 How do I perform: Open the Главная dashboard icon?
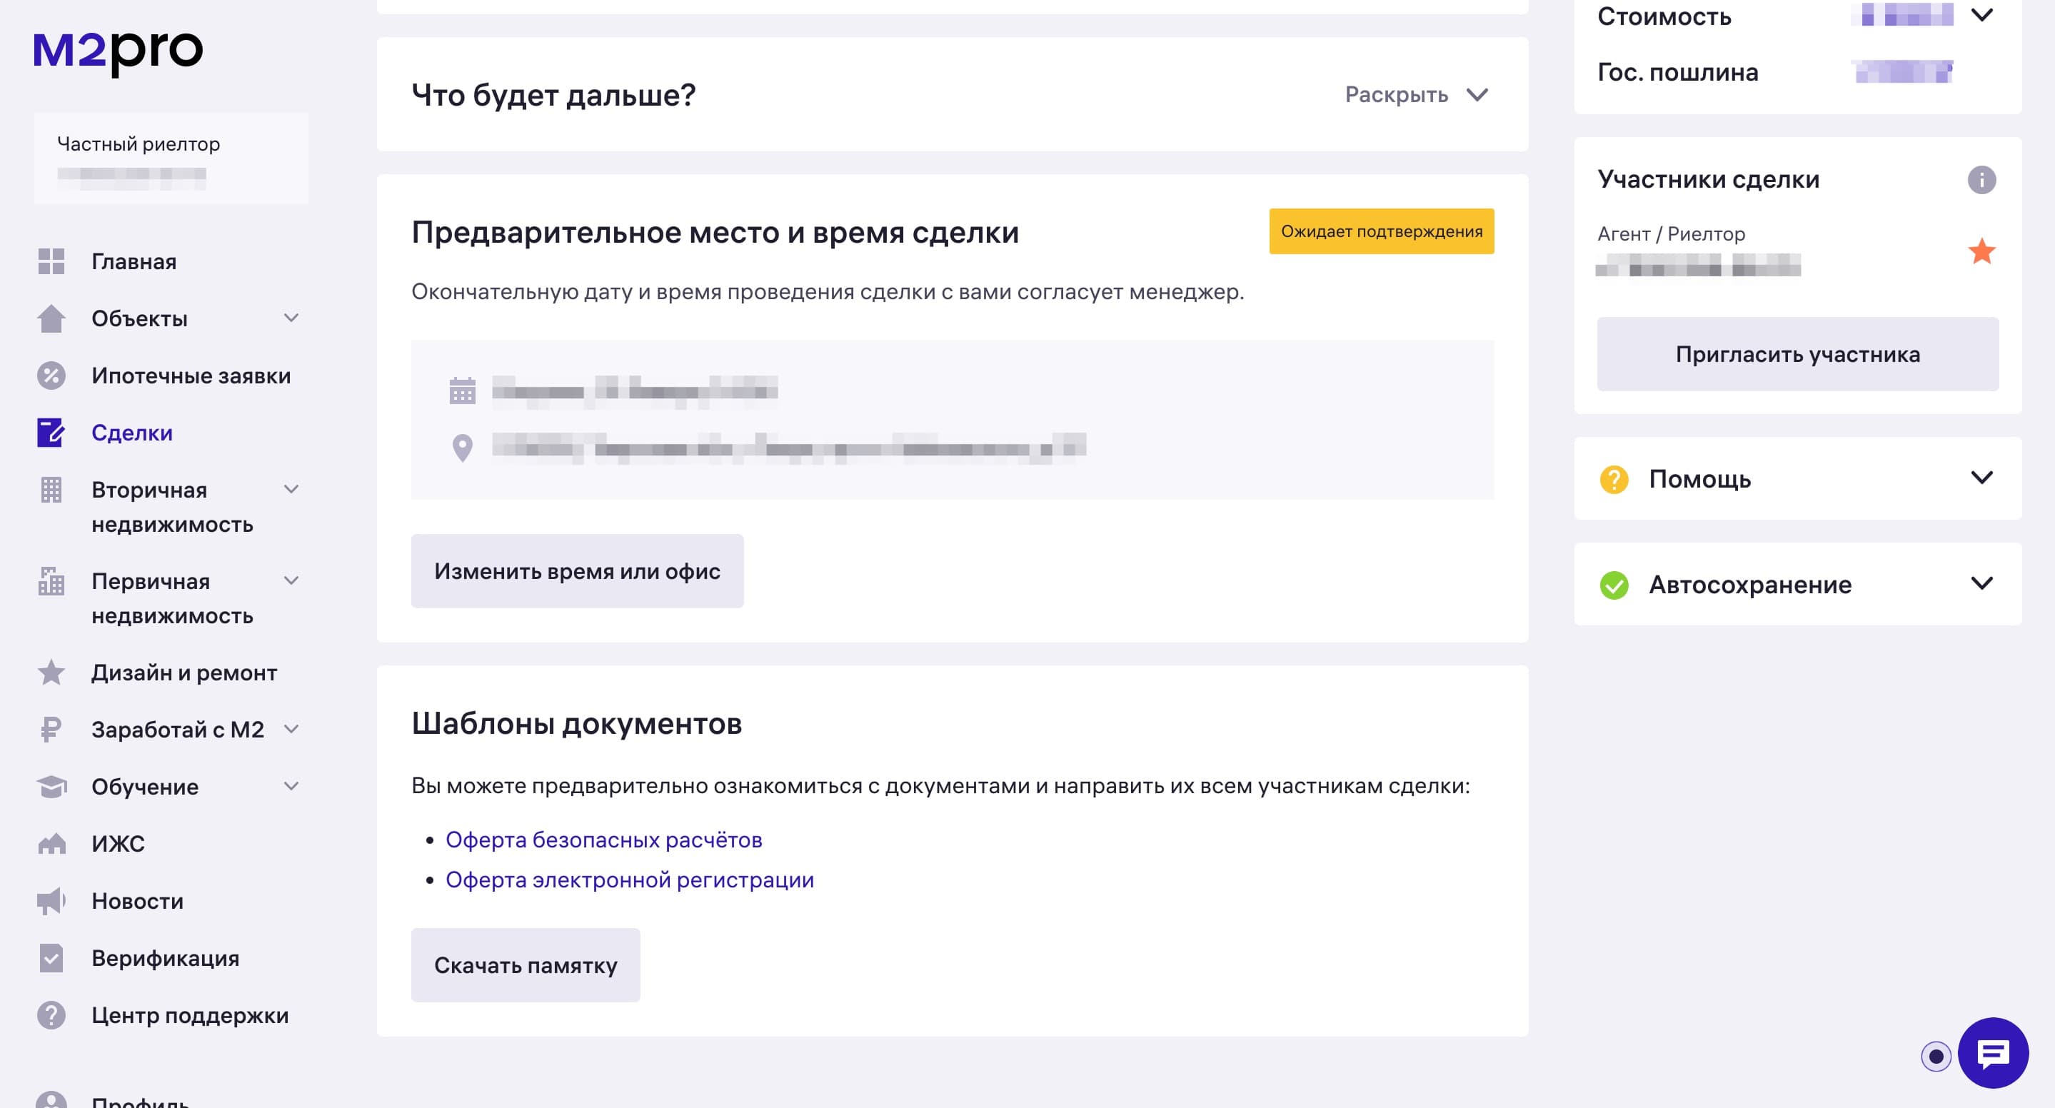tap(51, 261)
